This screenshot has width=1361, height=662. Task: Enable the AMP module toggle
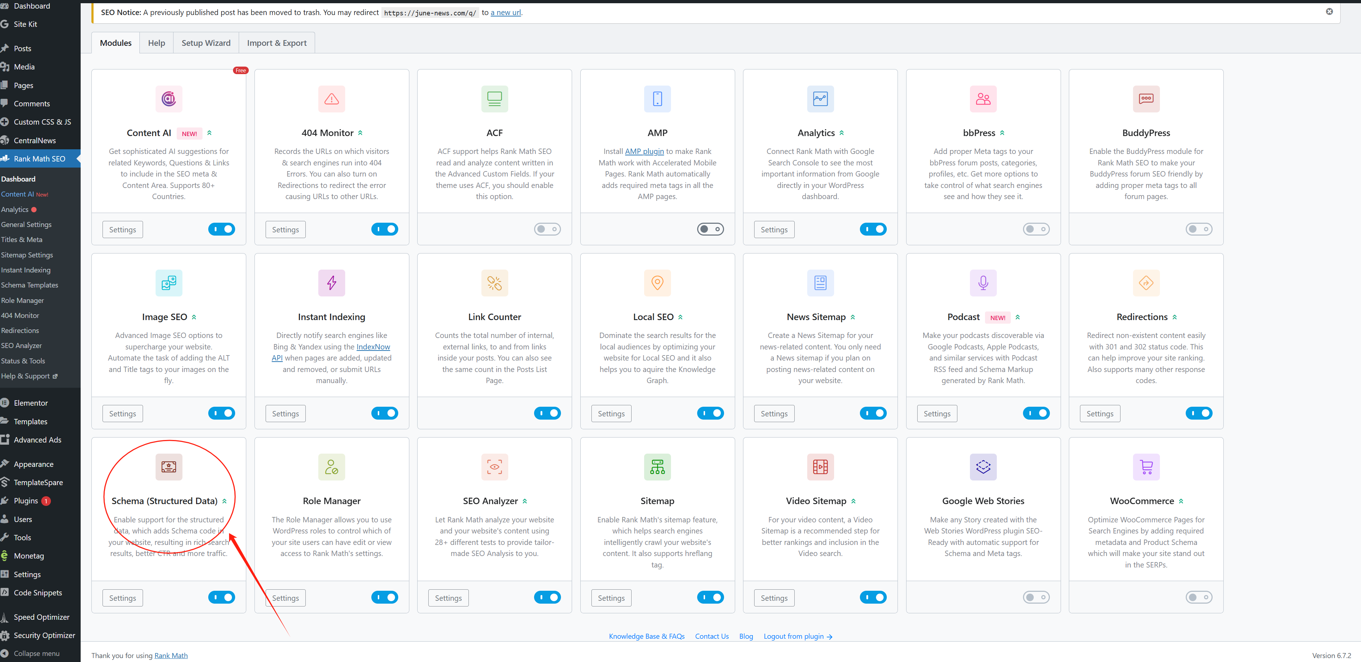pos(710,229)
